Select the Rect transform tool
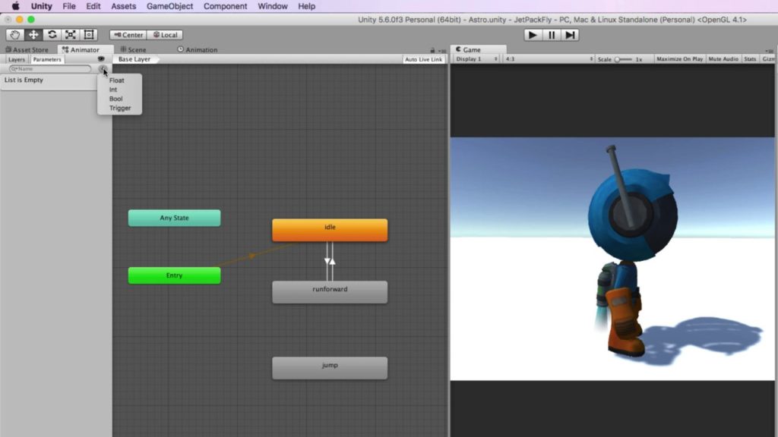The height and width of the screenshot is (437, 778). tap(89, 35)
